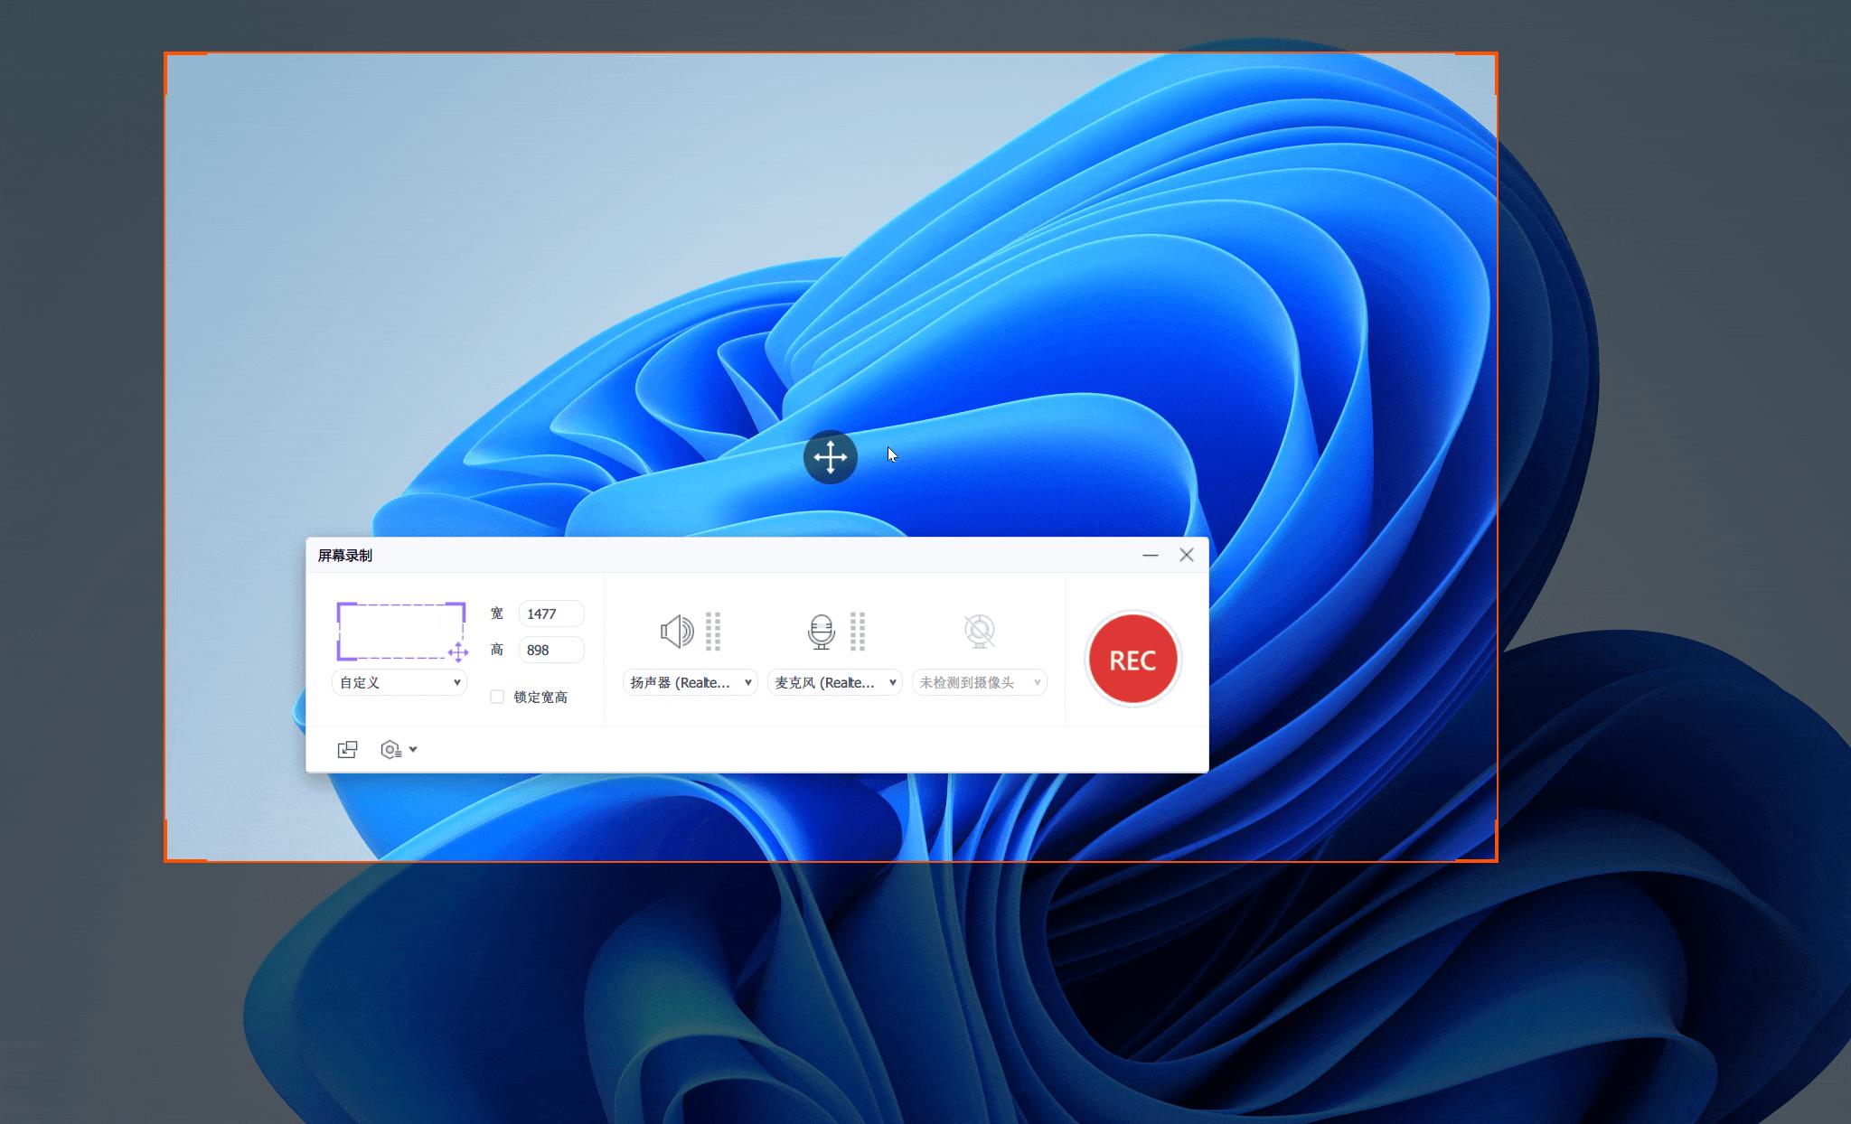1851x1124 pixels.
Task: Click the width field showing 1477
Action: click(550, 614)
